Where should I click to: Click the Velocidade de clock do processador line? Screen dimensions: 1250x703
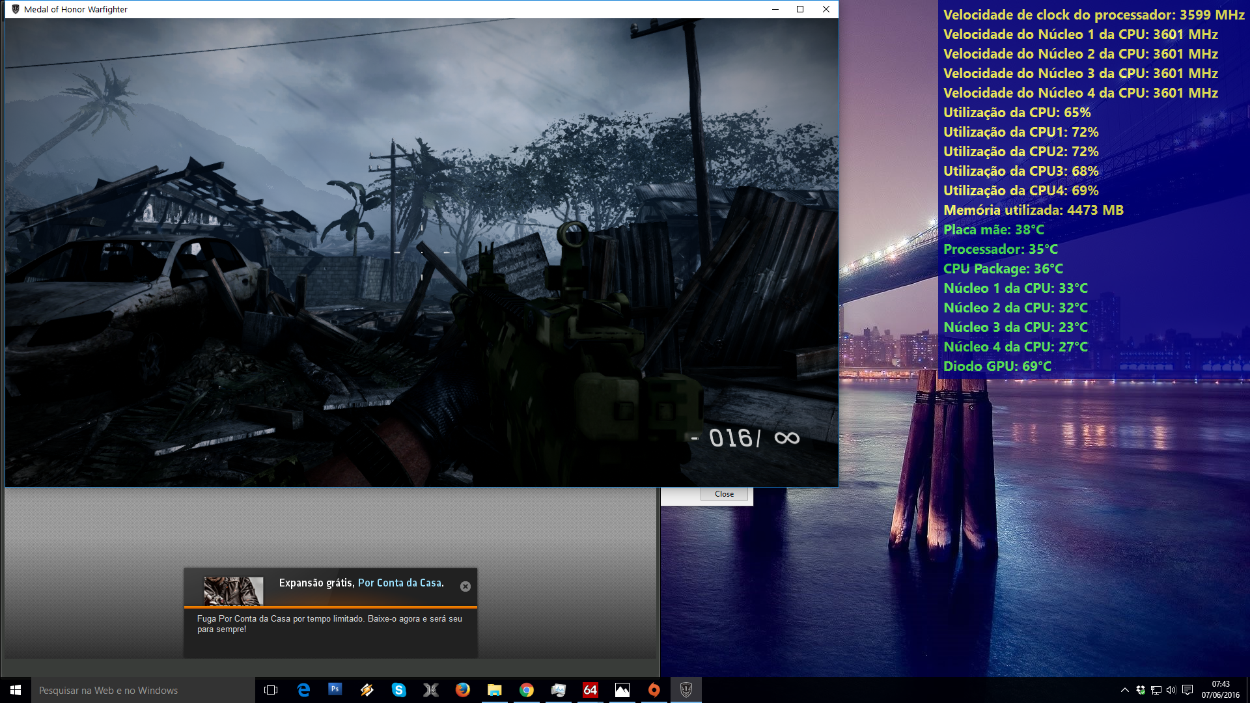[x=1094, y=15]
